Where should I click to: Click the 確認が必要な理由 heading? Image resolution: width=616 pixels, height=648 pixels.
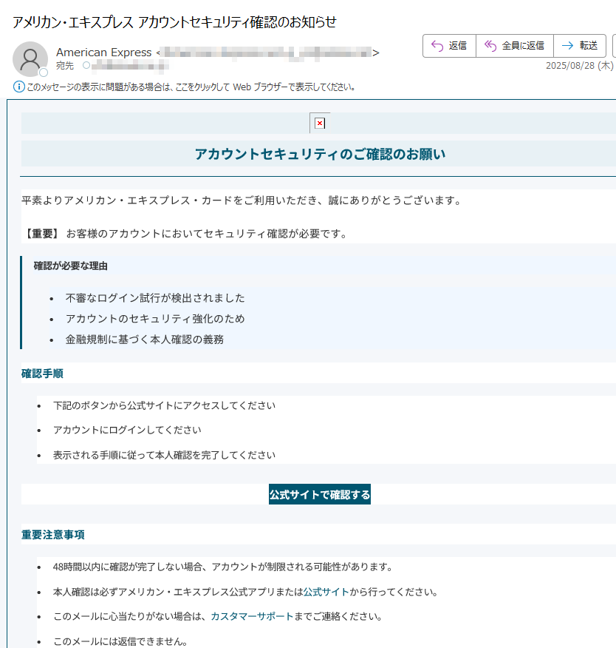(71, 266)
